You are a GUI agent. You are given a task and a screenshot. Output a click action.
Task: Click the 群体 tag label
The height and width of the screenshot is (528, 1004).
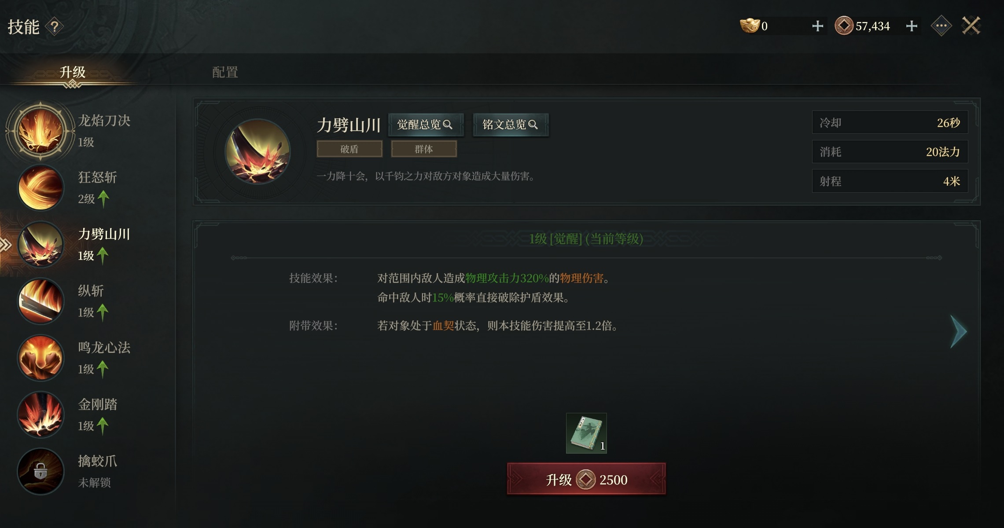(424, 149)
